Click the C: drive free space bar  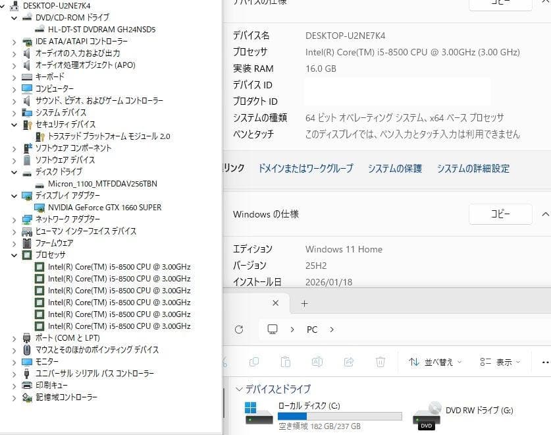tap(339, 416)
